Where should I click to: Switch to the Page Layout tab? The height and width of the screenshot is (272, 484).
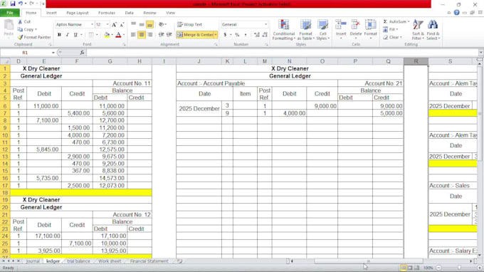78,13
